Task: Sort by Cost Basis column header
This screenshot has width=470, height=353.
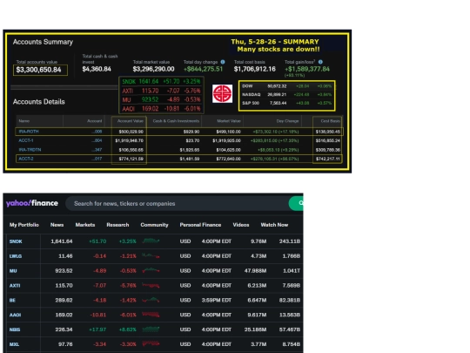Action: (331, 121)
